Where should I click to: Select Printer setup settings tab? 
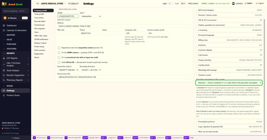[x=43, y=47]
